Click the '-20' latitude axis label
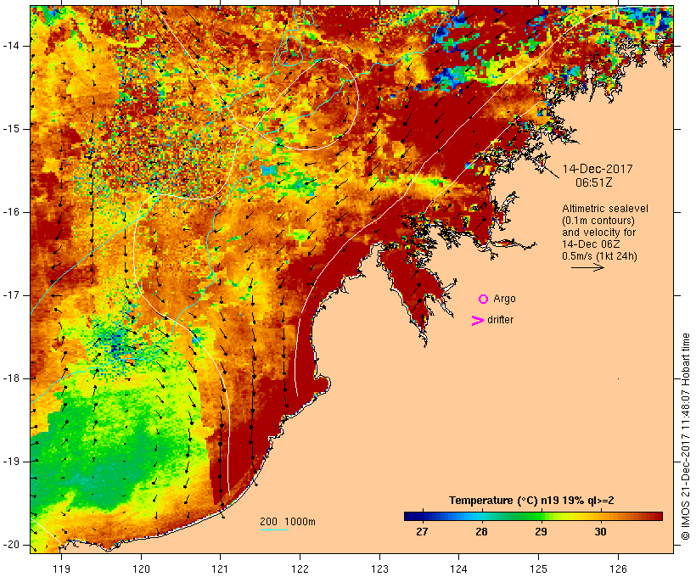 tap(11, 545)
